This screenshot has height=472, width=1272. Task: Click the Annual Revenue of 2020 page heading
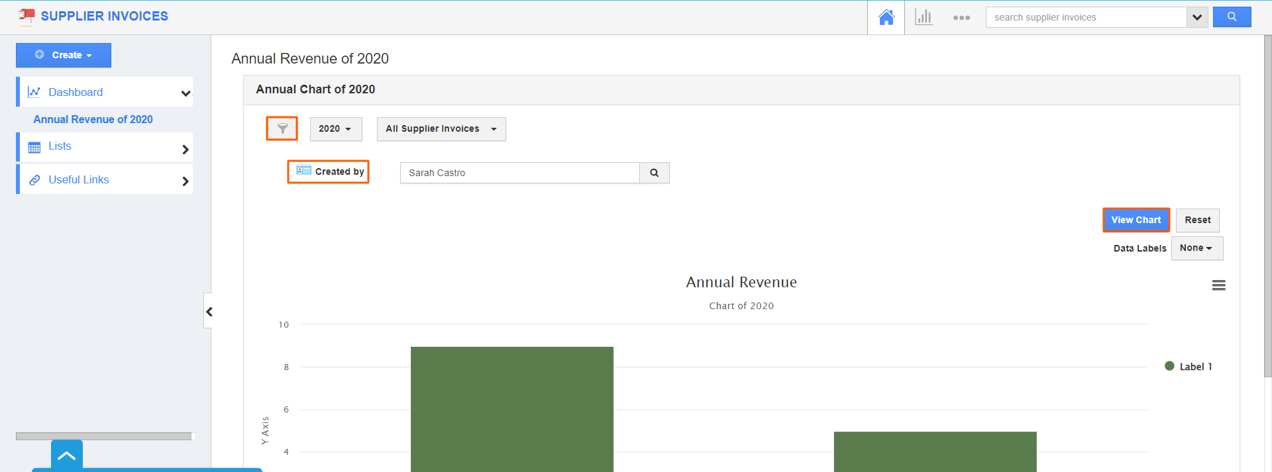(310, 58)
